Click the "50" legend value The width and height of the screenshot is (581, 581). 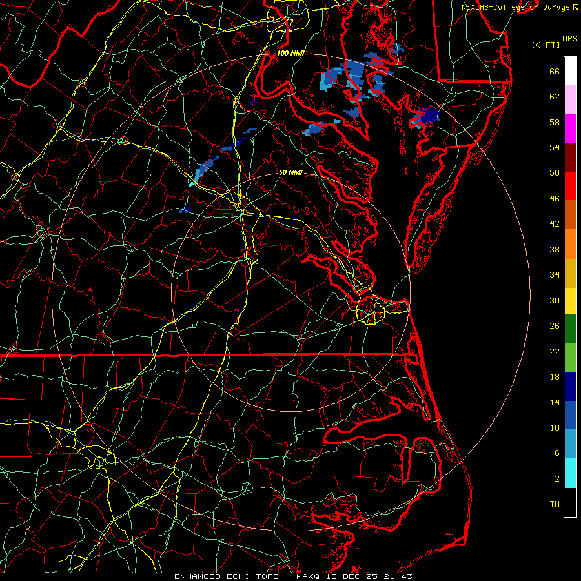click(x=555, y=173)
